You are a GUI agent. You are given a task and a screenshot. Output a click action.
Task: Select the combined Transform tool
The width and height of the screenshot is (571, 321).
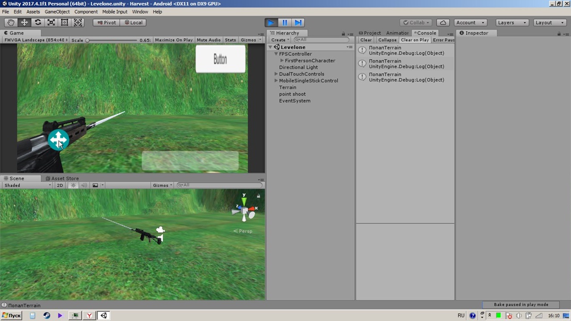tap(78, 22)
